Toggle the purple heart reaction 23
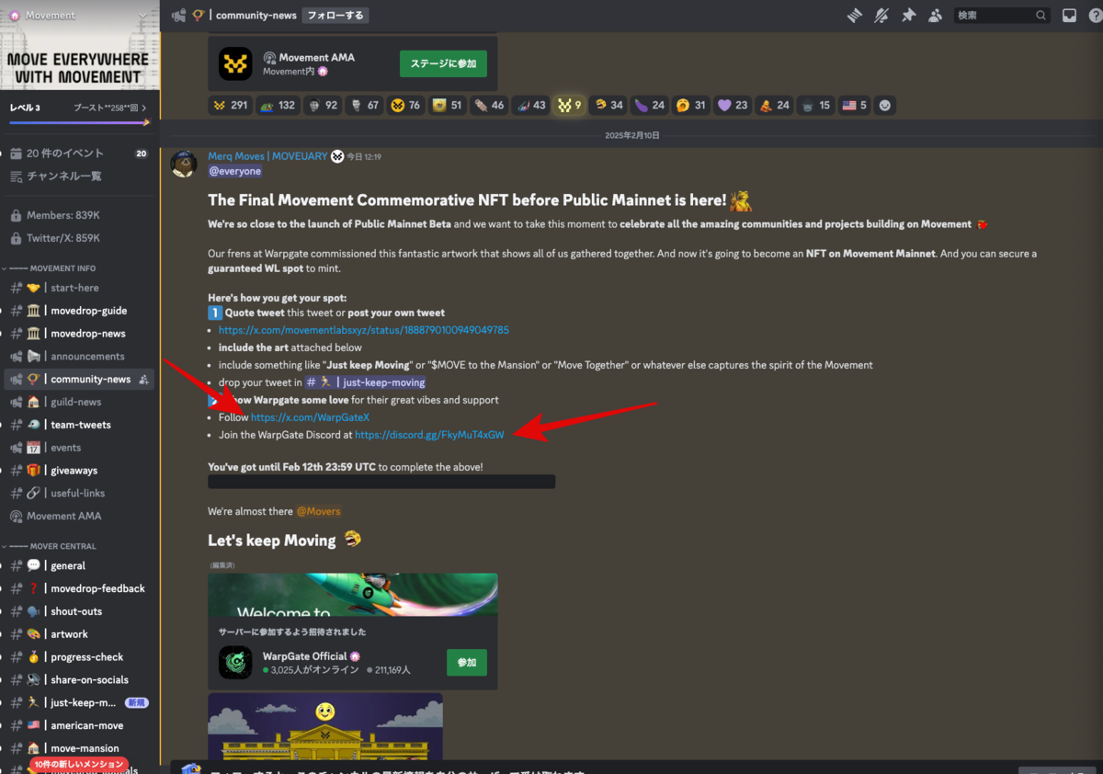This screenshot has height=774, width=1103. 733,105
